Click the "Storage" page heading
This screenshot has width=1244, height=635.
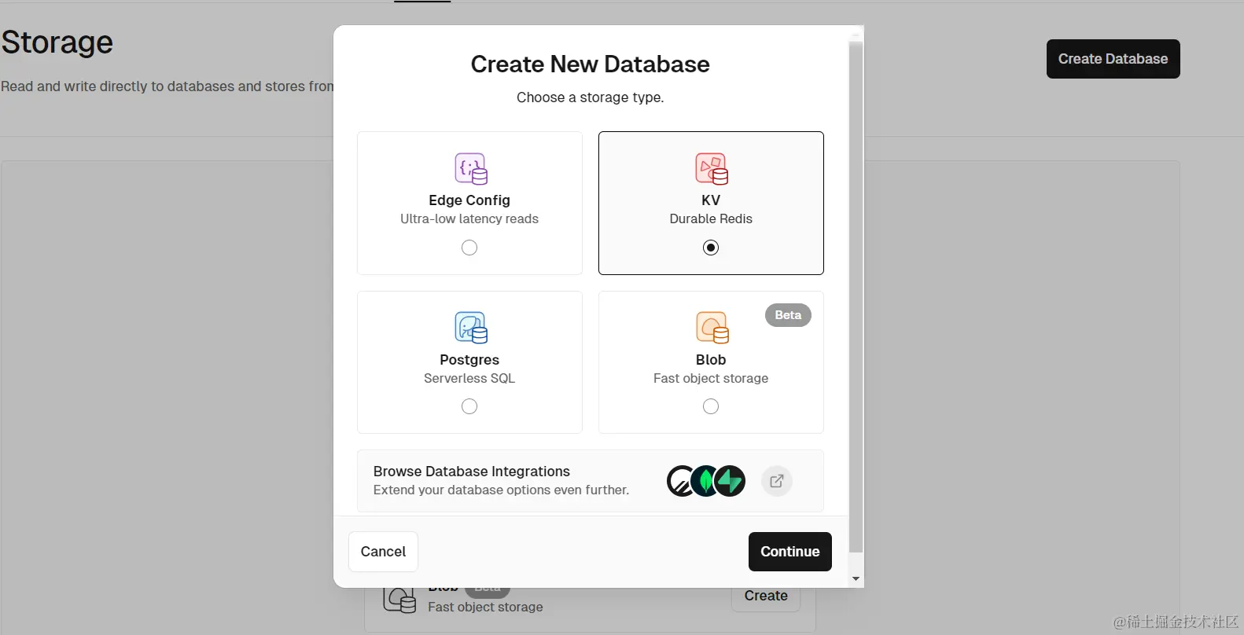click(x=57, y=42)
